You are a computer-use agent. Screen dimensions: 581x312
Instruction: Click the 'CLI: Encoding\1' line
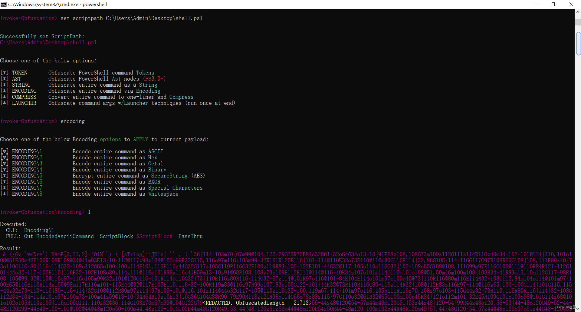coord(30,230)
